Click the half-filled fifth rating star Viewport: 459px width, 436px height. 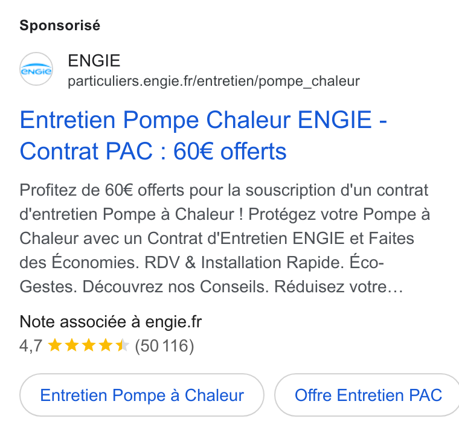123,345
